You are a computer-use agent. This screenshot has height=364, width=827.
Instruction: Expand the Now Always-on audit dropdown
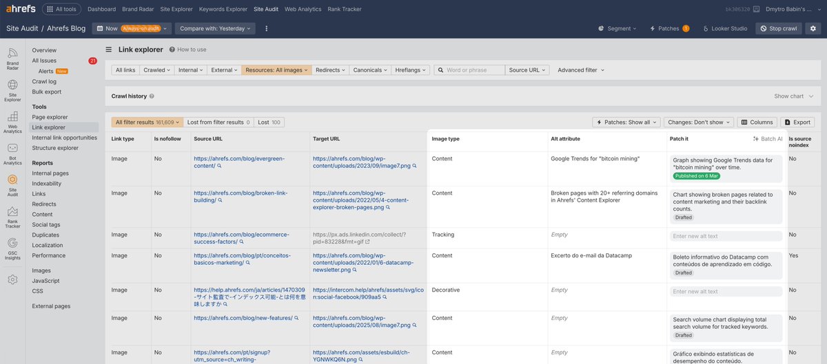point(133,28)
